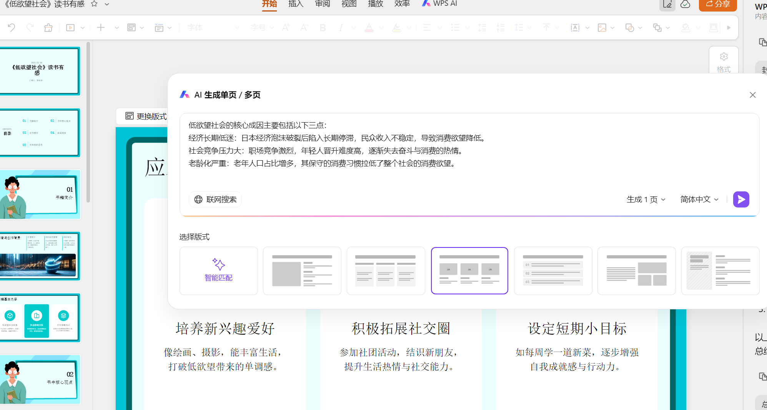The width and height of the screenshot is (767, 410).
Task: Insert a picture from the toolbar
Action: tap(602, 28)
